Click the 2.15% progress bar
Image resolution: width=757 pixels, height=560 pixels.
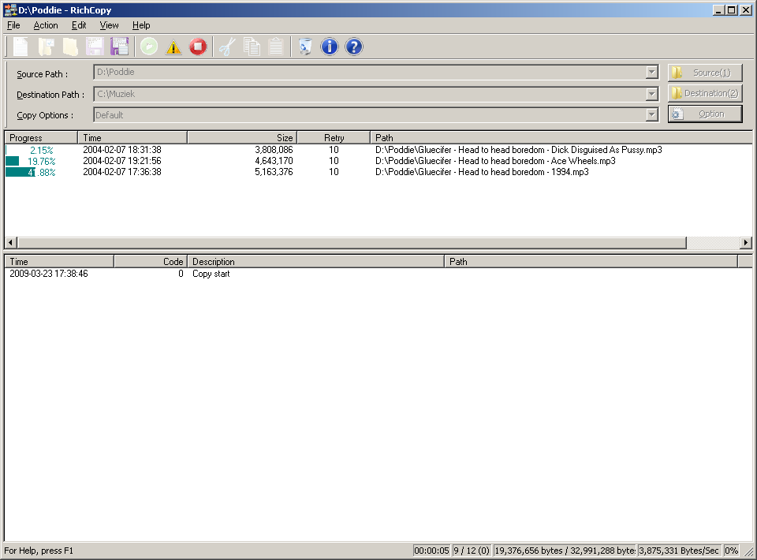coord(41,150)
